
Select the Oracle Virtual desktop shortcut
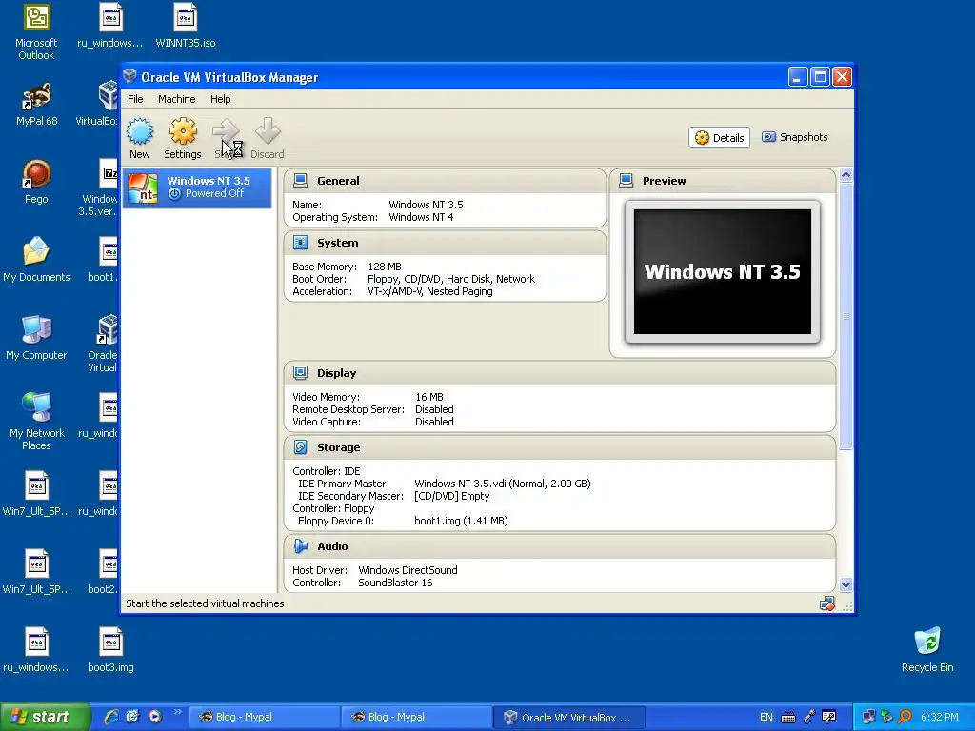(x=105, y=343)
